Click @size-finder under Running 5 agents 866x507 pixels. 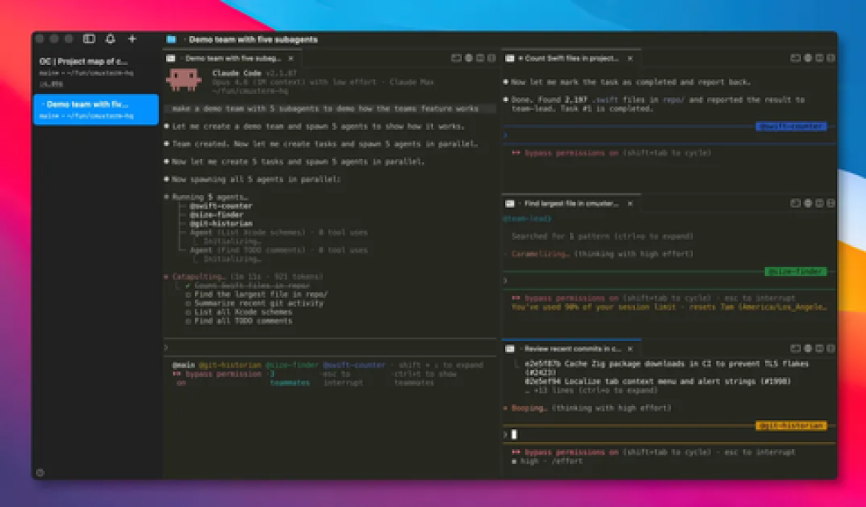pyautogui.click(x=216, y=215)
